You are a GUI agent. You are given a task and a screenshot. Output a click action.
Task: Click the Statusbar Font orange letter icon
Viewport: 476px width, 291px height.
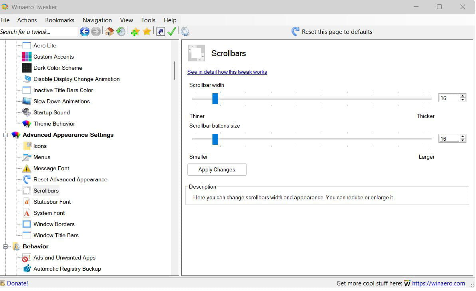click(27, 202)
